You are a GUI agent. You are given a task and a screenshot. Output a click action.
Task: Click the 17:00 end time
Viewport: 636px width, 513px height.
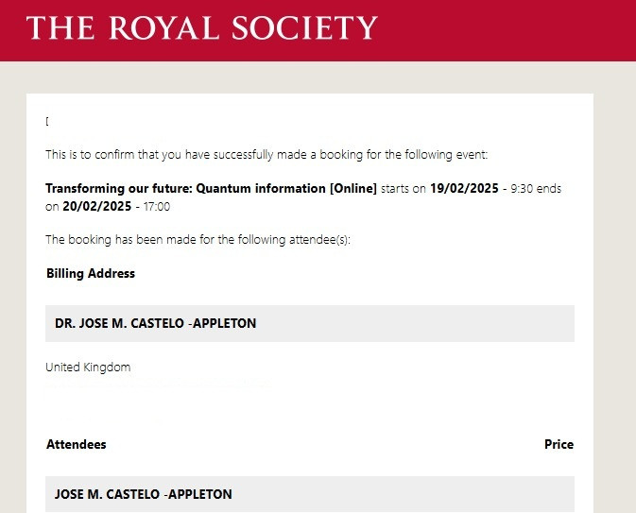[157, 207]
